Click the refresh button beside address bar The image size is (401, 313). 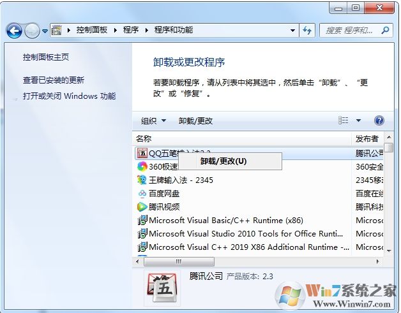point(307,31)
